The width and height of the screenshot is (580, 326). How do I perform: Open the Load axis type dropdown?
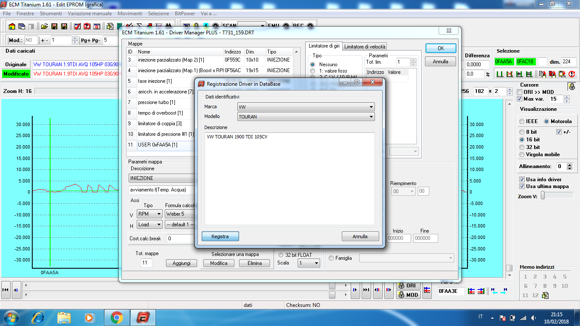coord(149,224)
